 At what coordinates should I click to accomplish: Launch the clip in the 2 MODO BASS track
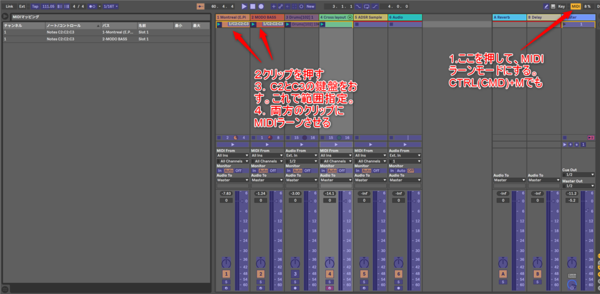[x=253, y=24]
